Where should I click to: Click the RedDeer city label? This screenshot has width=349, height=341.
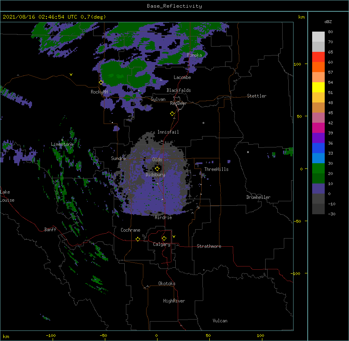click(178, 103)
